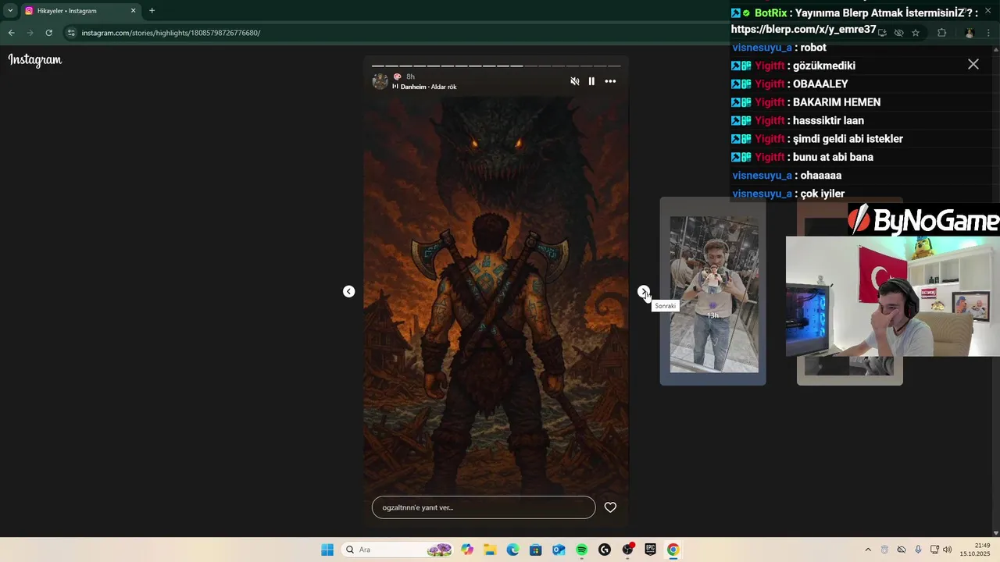1000x562 pixels.
Task: Open Outlook from the taskbar
Action: pyautogui.click(x=559, y=550)
